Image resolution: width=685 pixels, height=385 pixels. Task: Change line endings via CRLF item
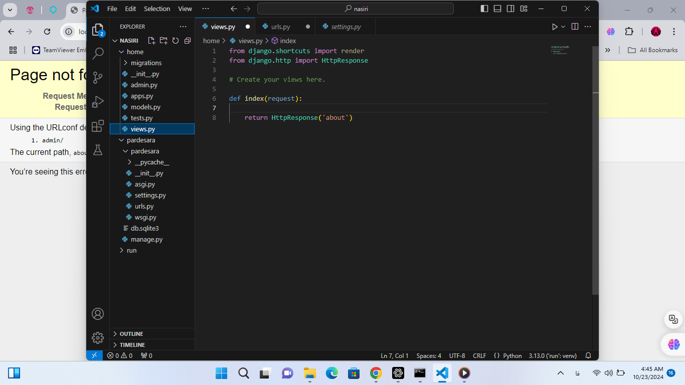pos(479,355)
